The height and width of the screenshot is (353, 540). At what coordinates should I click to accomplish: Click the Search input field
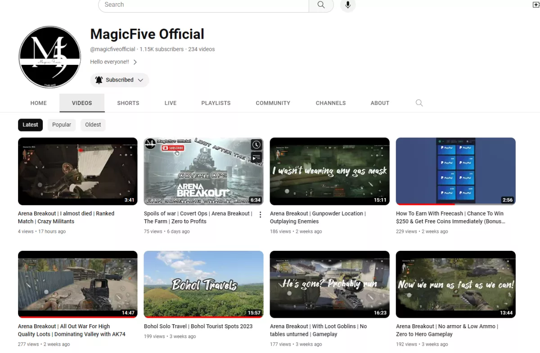203,5
